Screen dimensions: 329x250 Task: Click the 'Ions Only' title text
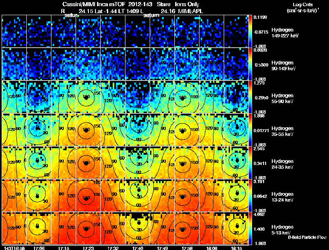[187, 4]
